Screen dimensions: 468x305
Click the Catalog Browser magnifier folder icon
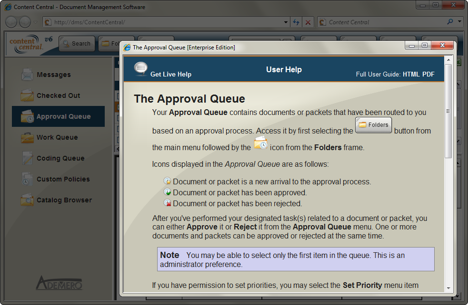coord(27,200)
